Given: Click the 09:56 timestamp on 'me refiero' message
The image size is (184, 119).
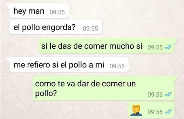Looking at the screenshot, I should point(117,66).
